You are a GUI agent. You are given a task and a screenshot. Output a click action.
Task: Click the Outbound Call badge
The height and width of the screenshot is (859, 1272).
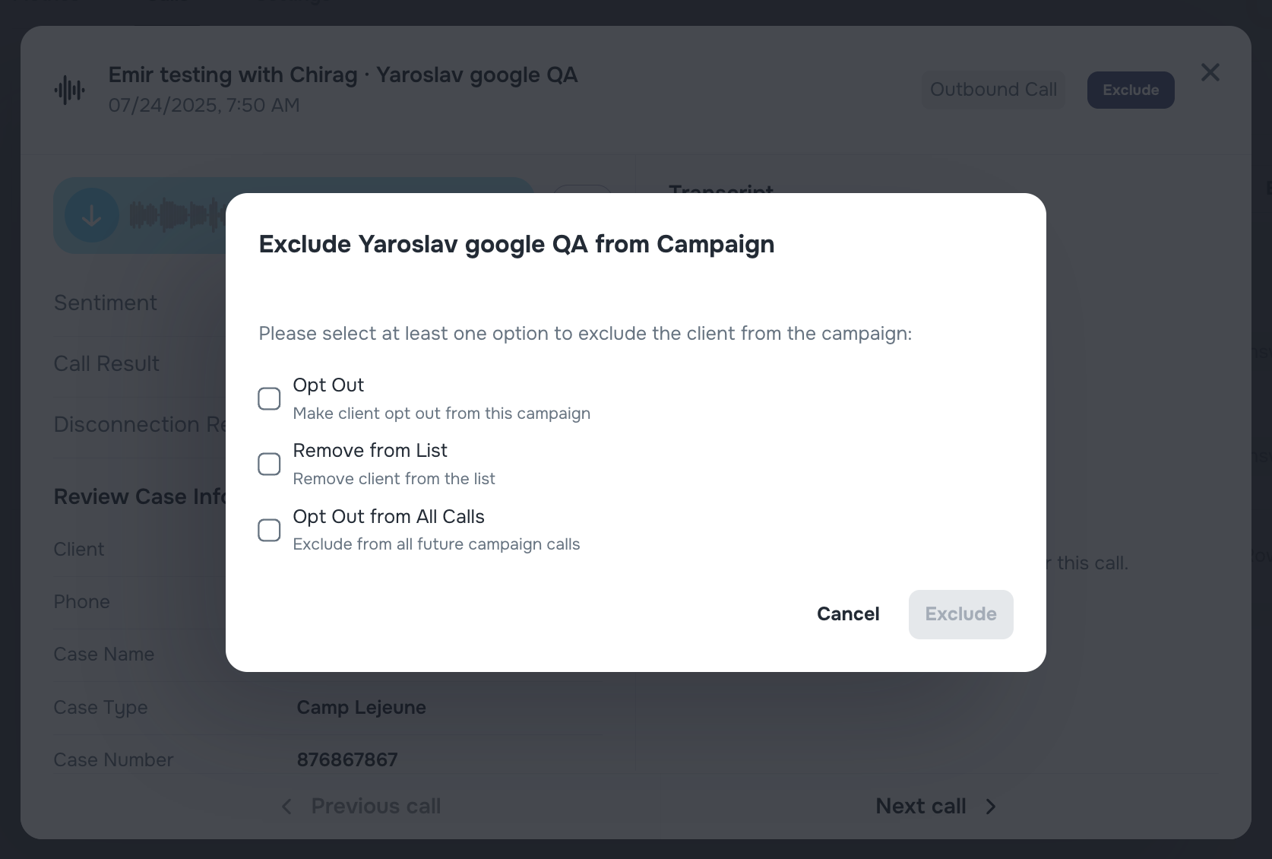(x=992, y=89)
